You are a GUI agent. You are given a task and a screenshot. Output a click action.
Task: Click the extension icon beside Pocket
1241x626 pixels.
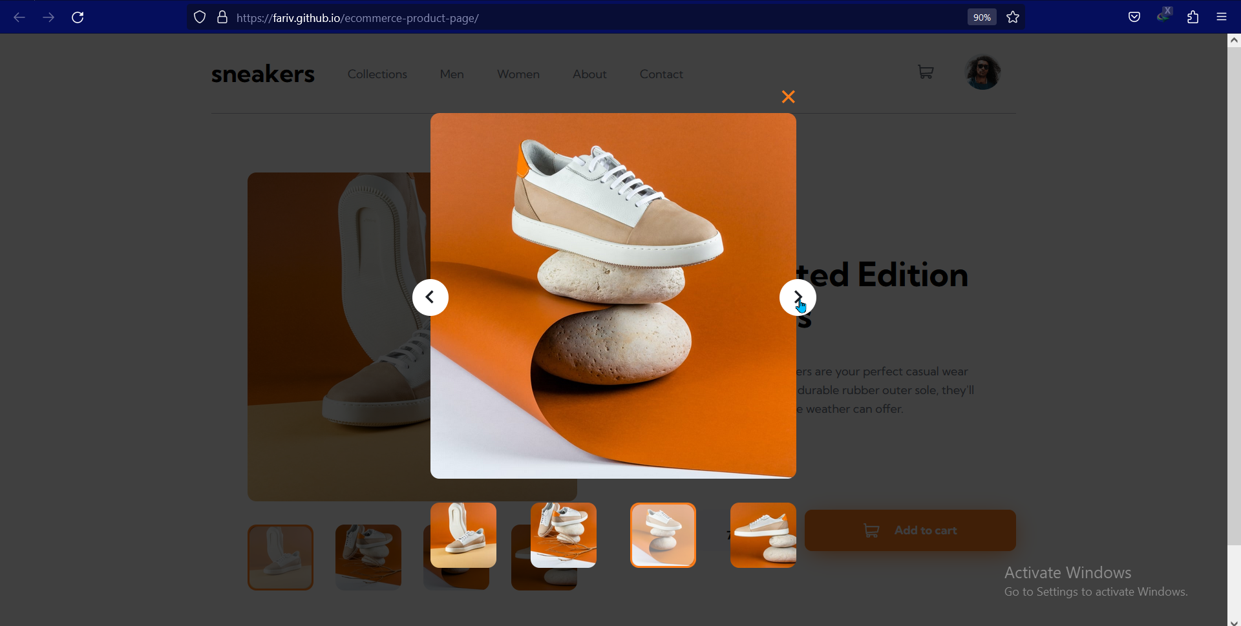(x=1165, y=16)
